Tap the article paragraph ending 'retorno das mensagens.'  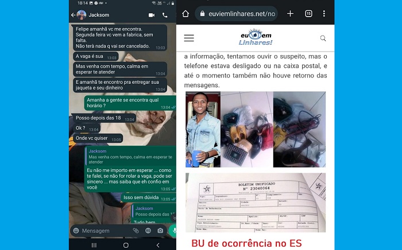(x=256, y=71)
